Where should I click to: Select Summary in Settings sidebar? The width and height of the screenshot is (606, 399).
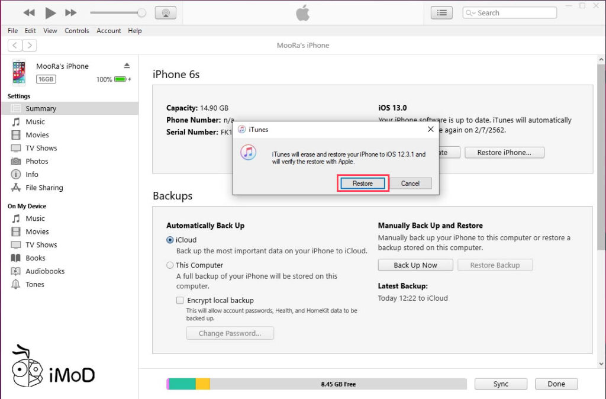(70, 108)
